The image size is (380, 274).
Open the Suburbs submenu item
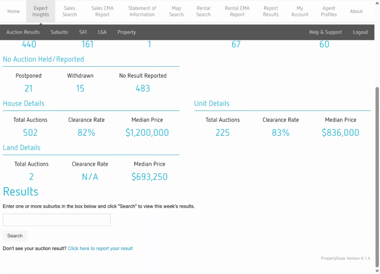click(60, 32)
